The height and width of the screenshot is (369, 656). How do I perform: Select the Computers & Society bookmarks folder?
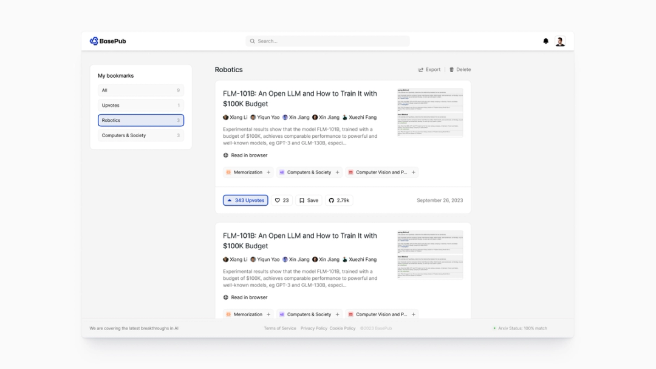coord(141,135)
